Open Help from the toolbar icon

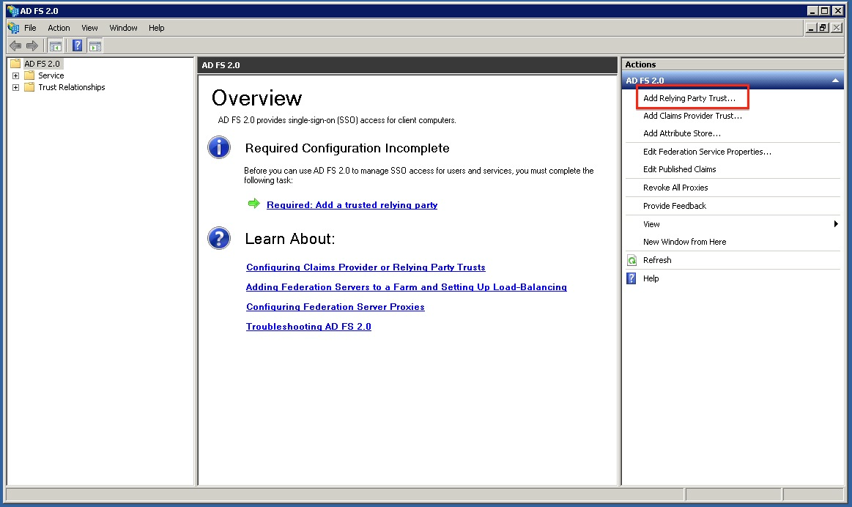77,45
